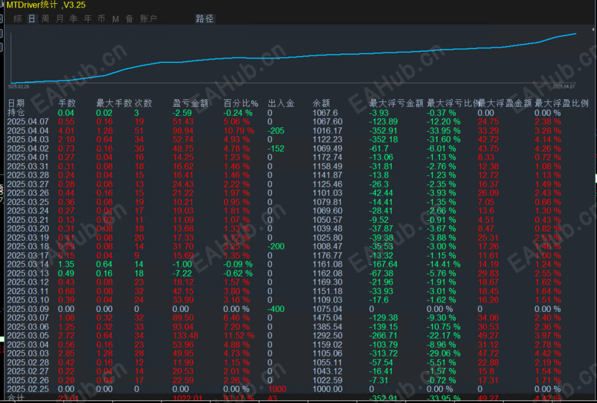
Task: Switch to the 月 monthly tab
Action: tap(59, 18)
